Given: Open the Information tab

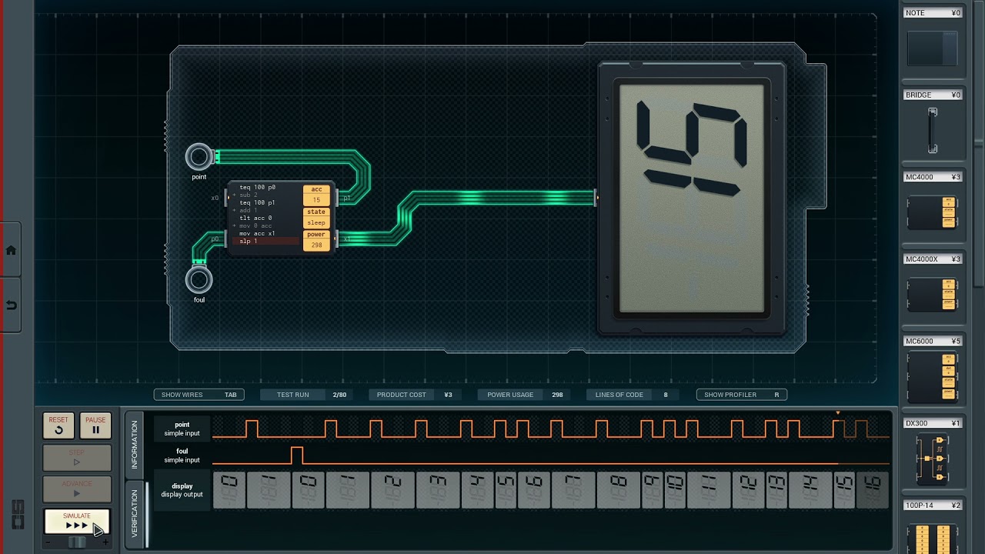Looking at the screenshot, I should 134,445.
